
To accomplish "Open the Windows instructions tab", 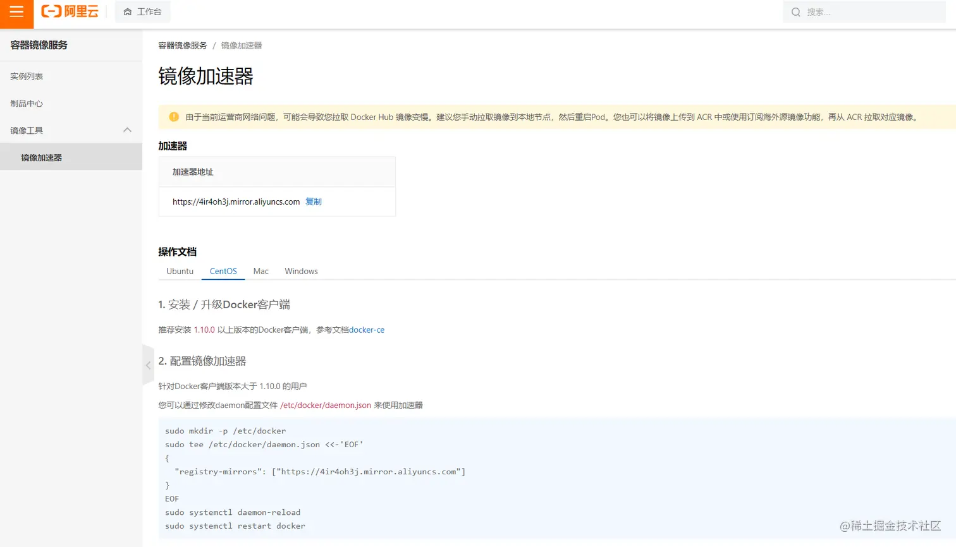I will coord(301,271).
